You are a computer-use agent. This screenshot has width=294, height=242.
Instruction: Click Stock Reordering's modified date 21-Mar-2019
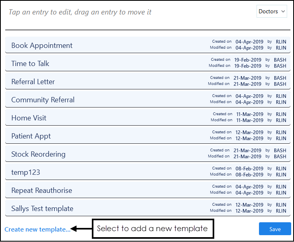(x=248, y=157)
